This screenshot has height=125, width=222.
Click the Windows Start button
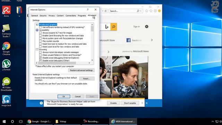(4, 122)
